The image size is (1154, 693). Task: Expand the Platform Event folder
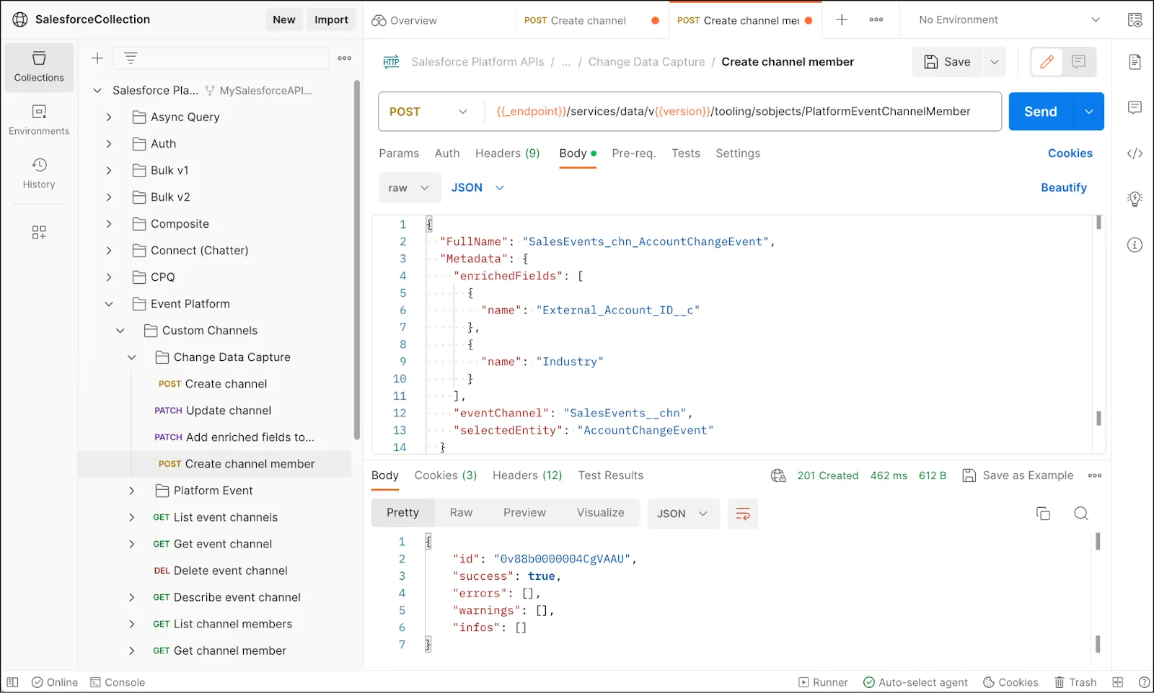(132, 491)
